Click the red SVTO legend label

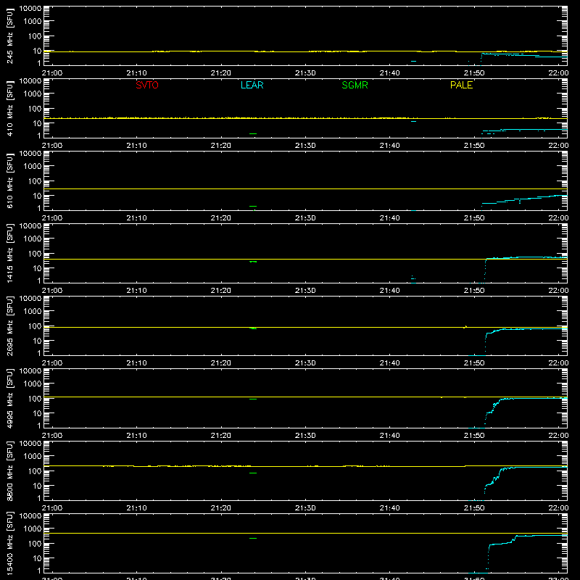147,85
